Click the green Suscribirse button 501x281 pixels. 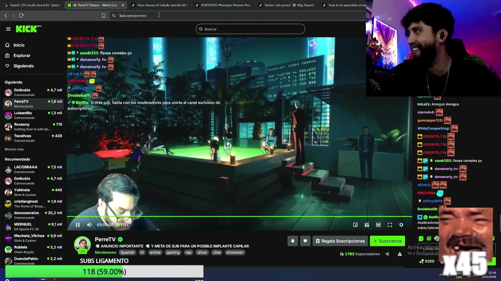(387, 241)
